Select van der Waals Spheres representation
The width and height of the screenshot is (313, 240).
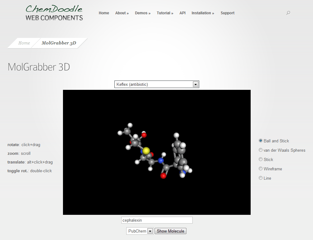[261, 150]
